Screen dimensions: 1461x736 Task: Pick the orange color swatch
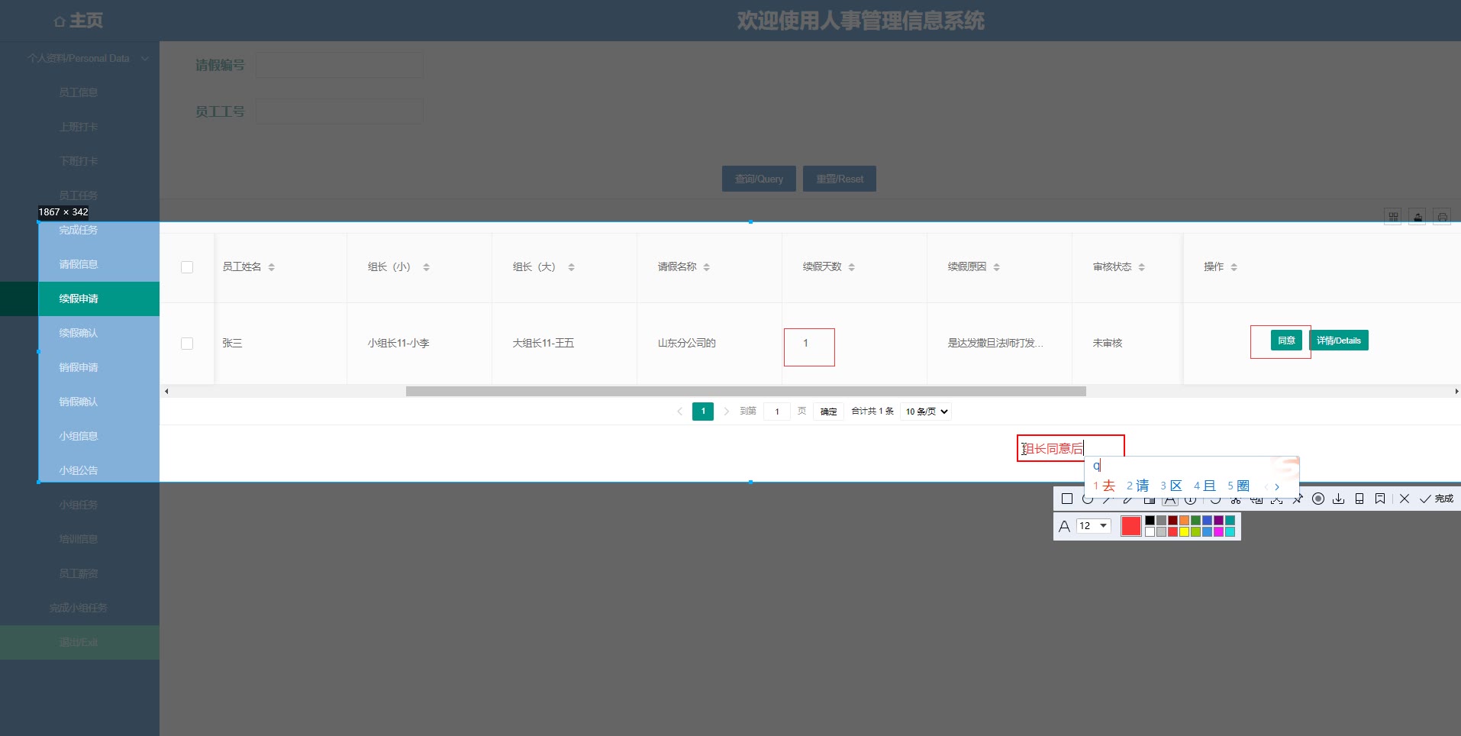pos(1185,521)
